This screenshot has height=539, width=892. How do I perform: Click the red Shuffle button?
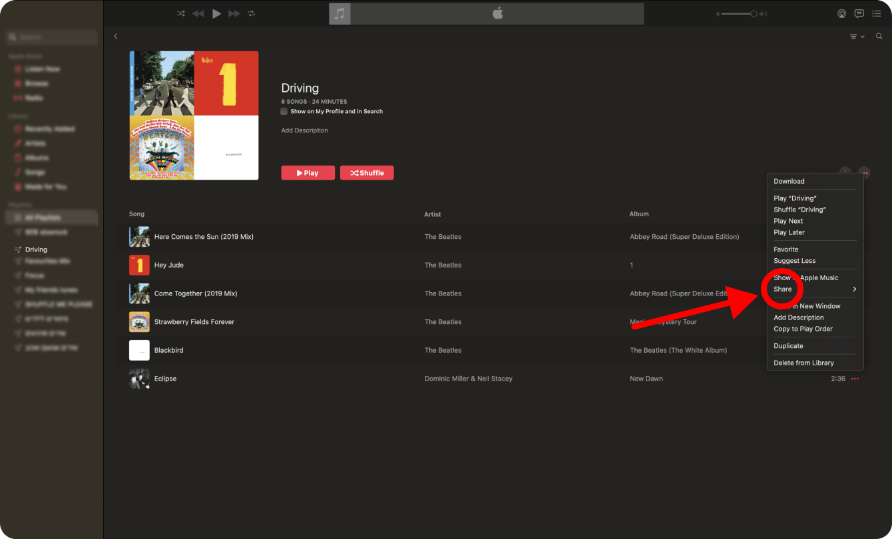[367, 173]
